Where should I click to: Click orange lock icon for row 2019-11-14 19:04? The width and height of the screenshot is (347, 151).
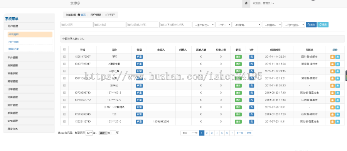[x=332, y=64]
